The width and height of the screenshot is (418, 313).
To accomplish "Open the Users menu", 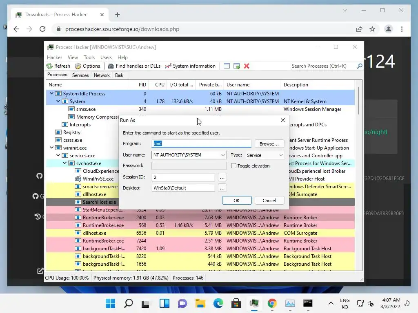I will [106, 57].
